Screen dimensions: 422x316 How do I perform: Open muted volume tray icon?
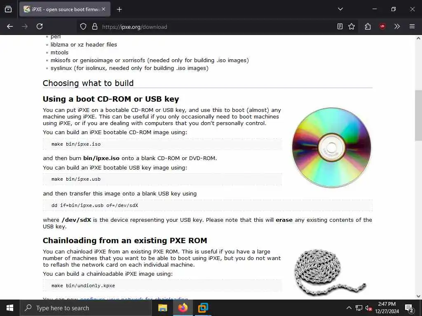(368, 308)
